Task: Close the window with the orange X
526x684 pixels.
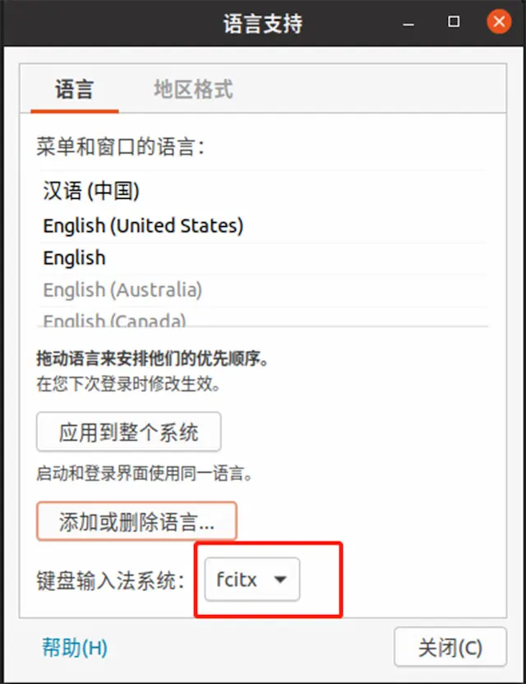Action: (x=499, y=21)
